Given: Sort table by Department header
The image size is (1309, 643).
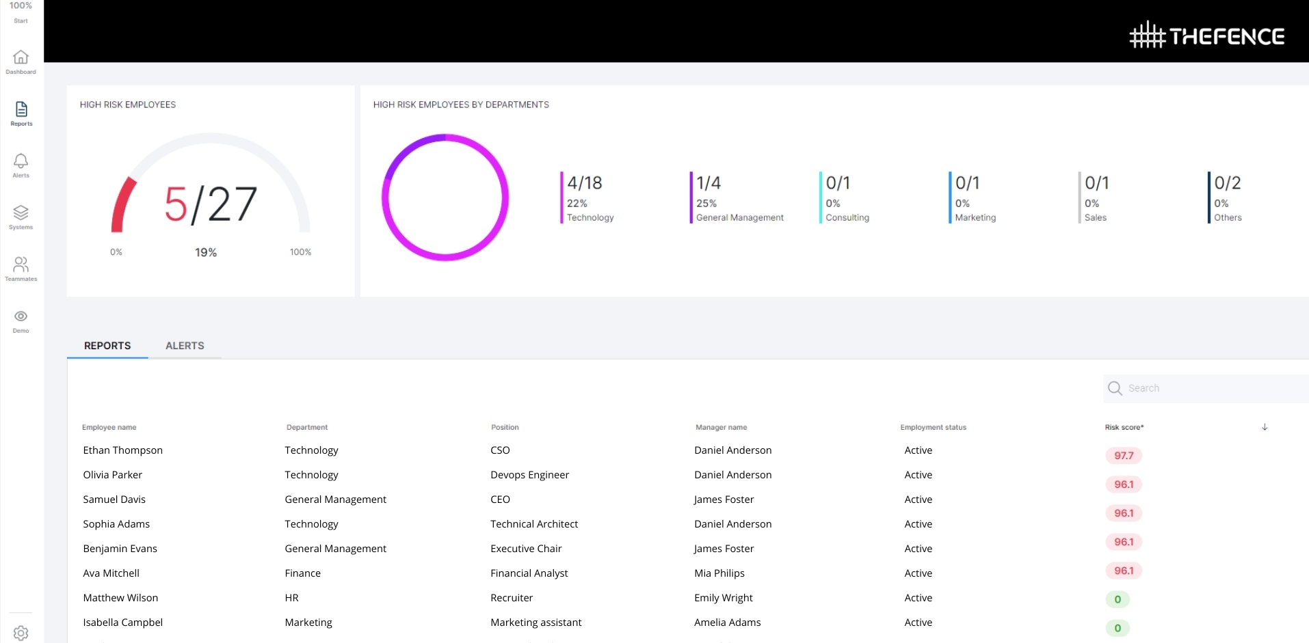Looking at the screenshot, I should 306,427.
